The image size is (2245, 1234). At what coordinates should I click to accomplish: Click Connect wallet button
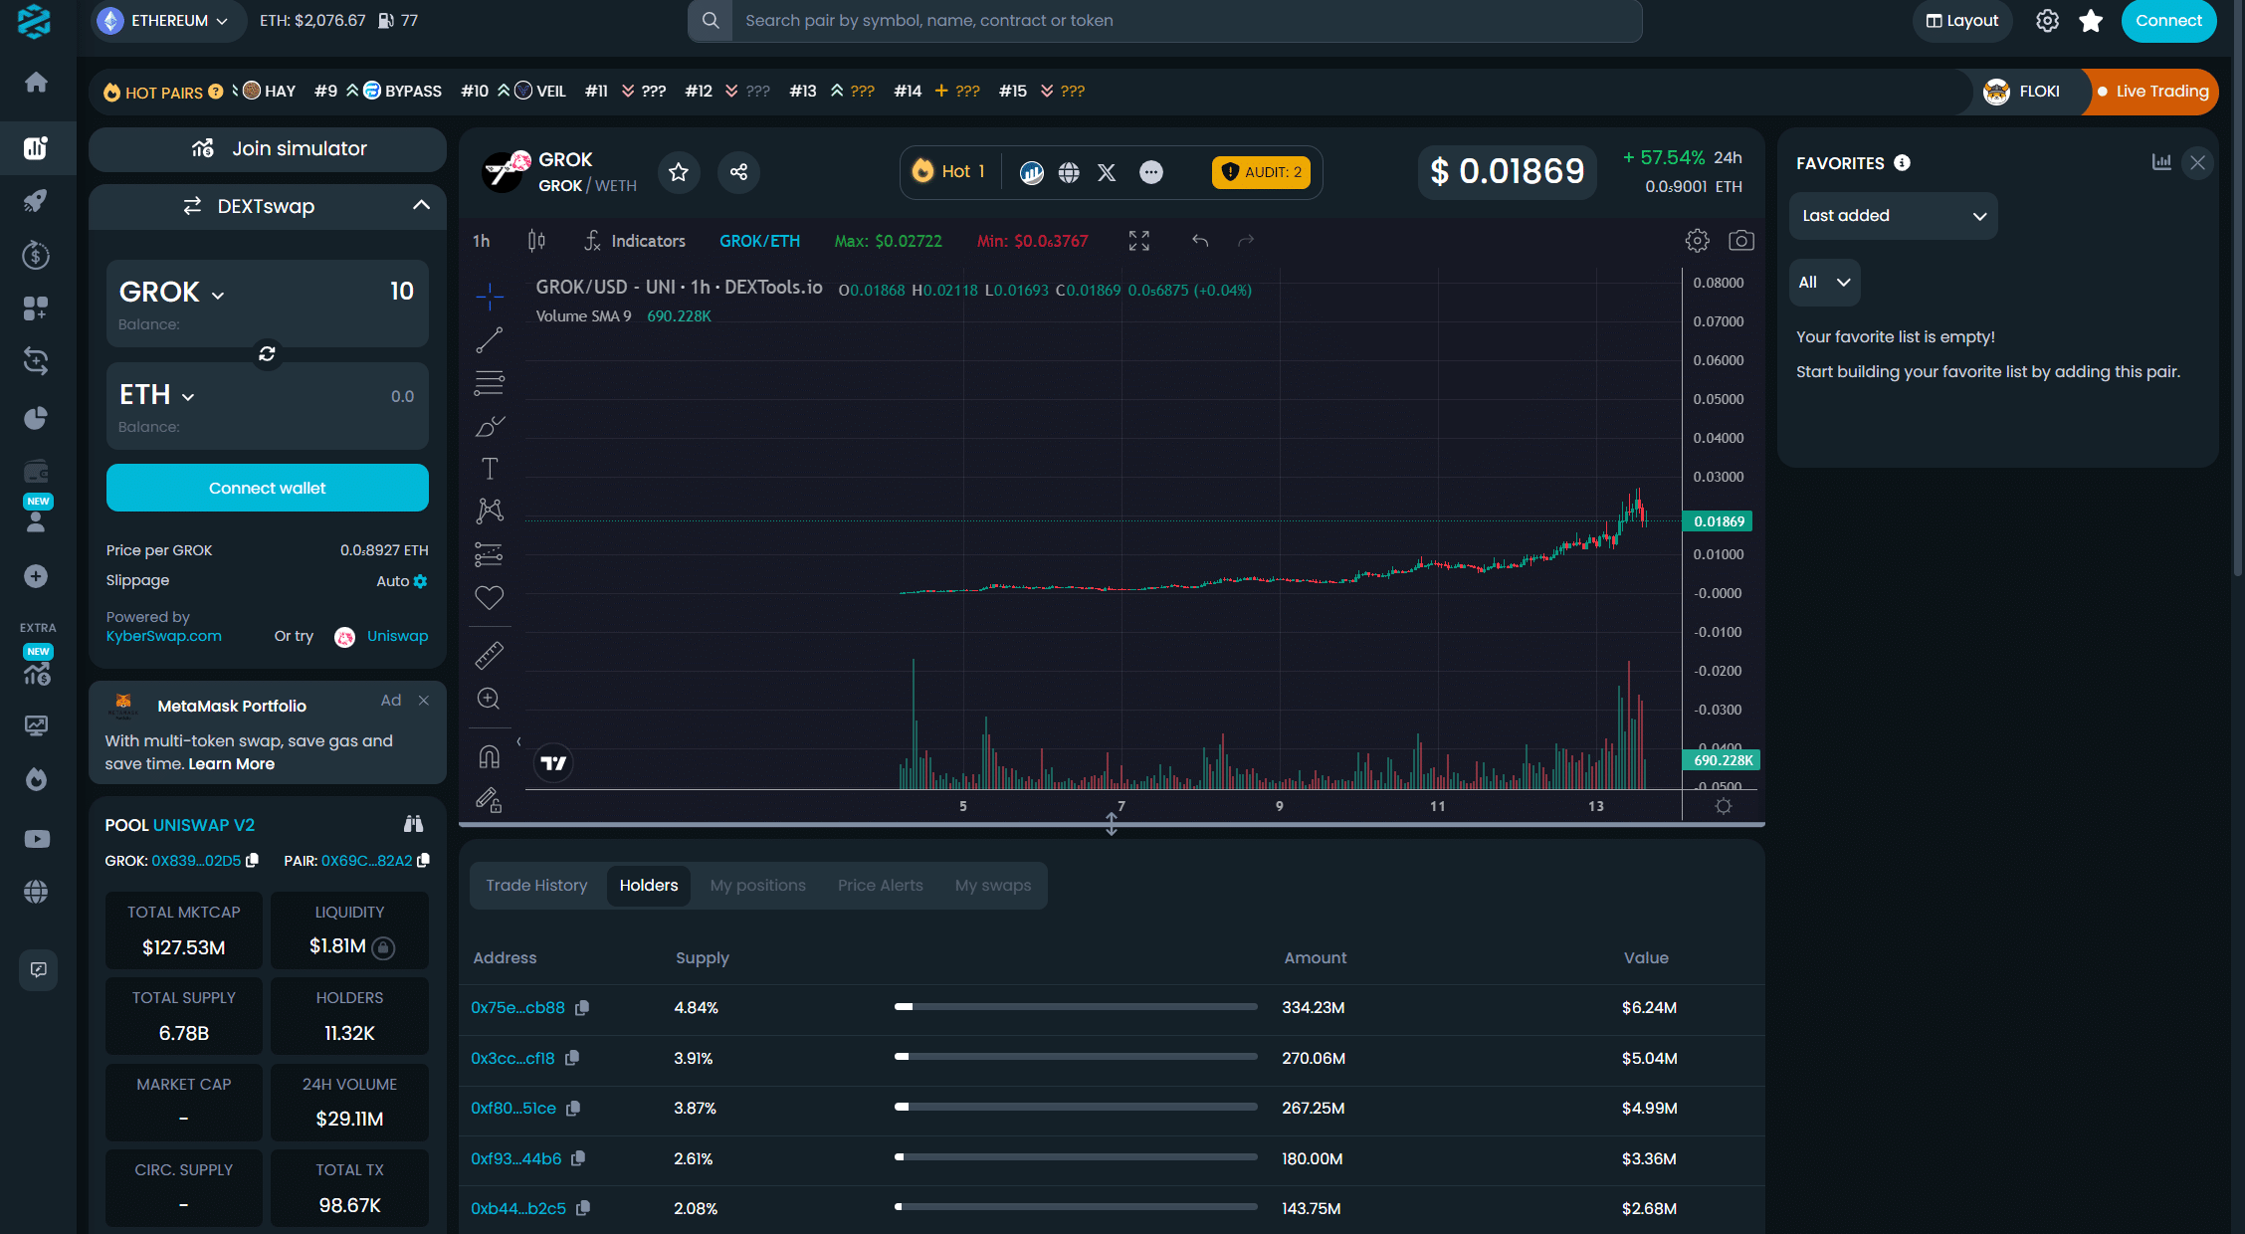tap(268, 488)
